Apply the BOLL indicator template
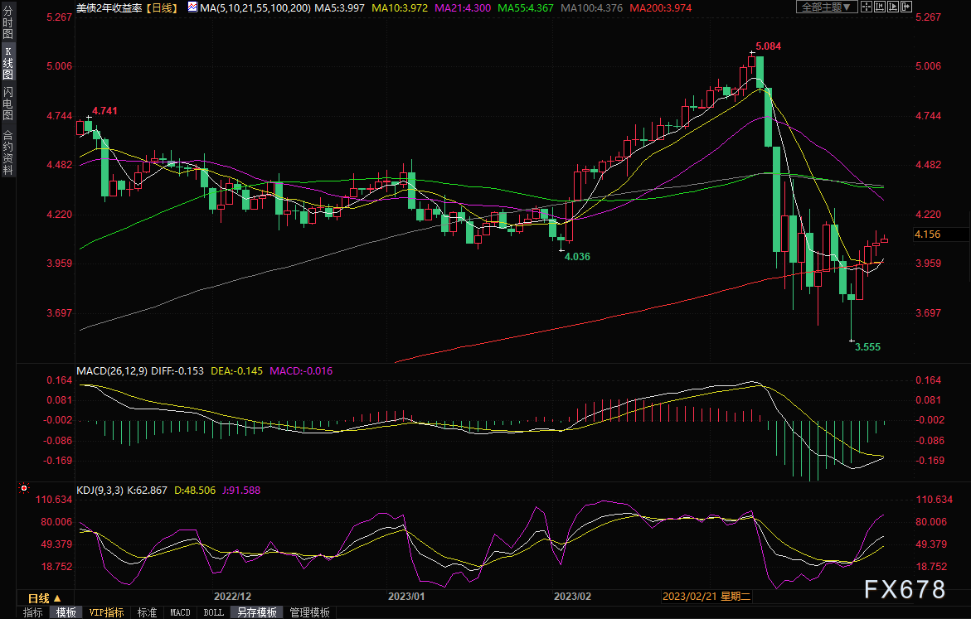971x619 pixels. point(213,612)
